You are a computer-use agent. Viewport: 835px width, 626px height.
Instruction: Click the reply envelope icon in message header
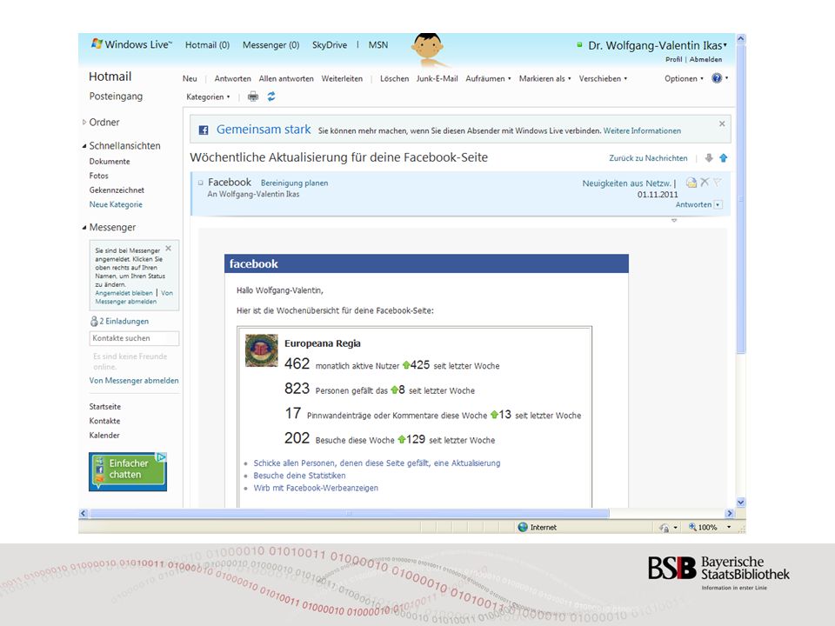tap(691, 183)
